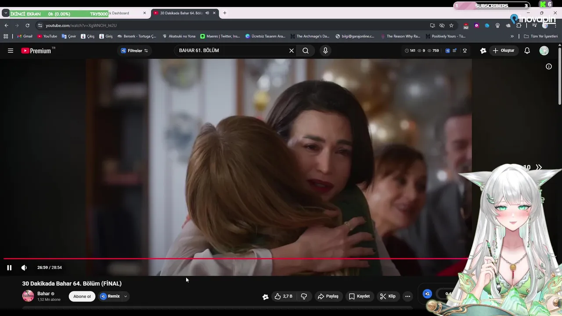Viewport: 562px width, 316px height.
Task: Open the Akatsuki no Yona bookmark
Action: tap(179, 36)
